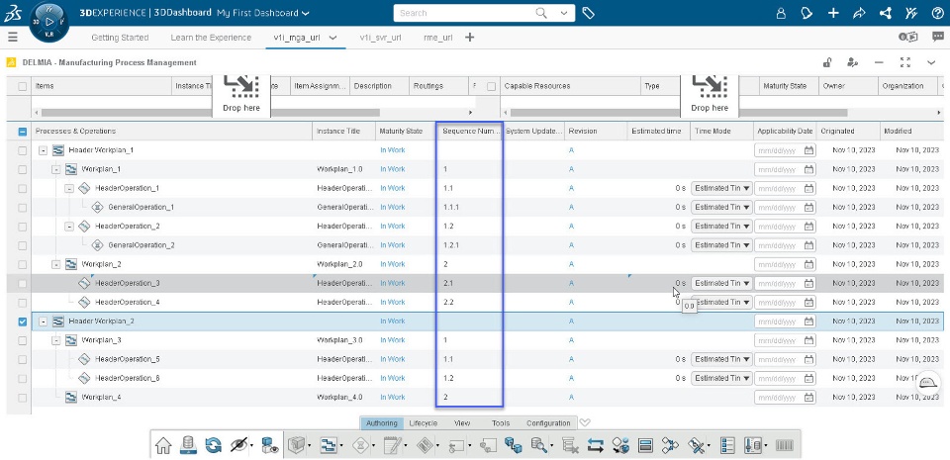Check the Capable Resources header checkbox
The image size is (950, 460).
492,86
